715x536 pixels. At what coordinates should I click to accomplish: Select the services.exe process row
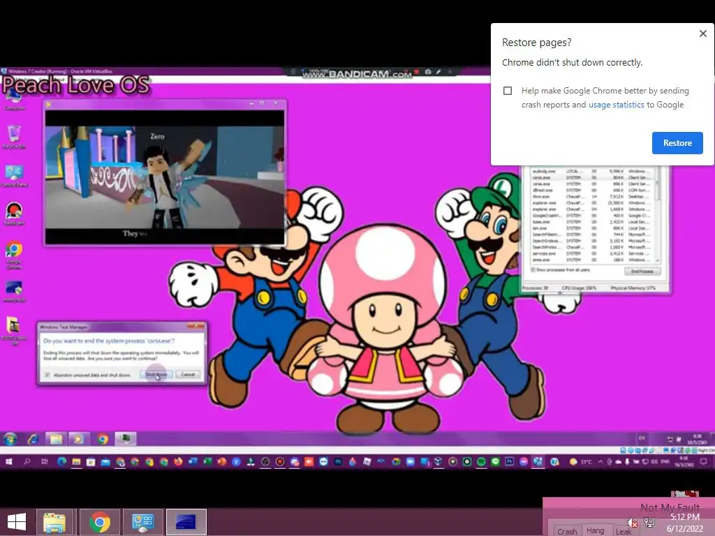pos(592,253)
